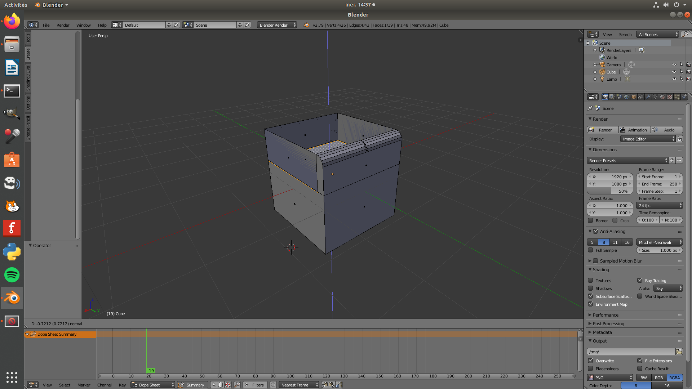The height and width of the screenshot is (389, 692).
Task: Open the Scene properties tab icon
Action: (x=619, y=97)
